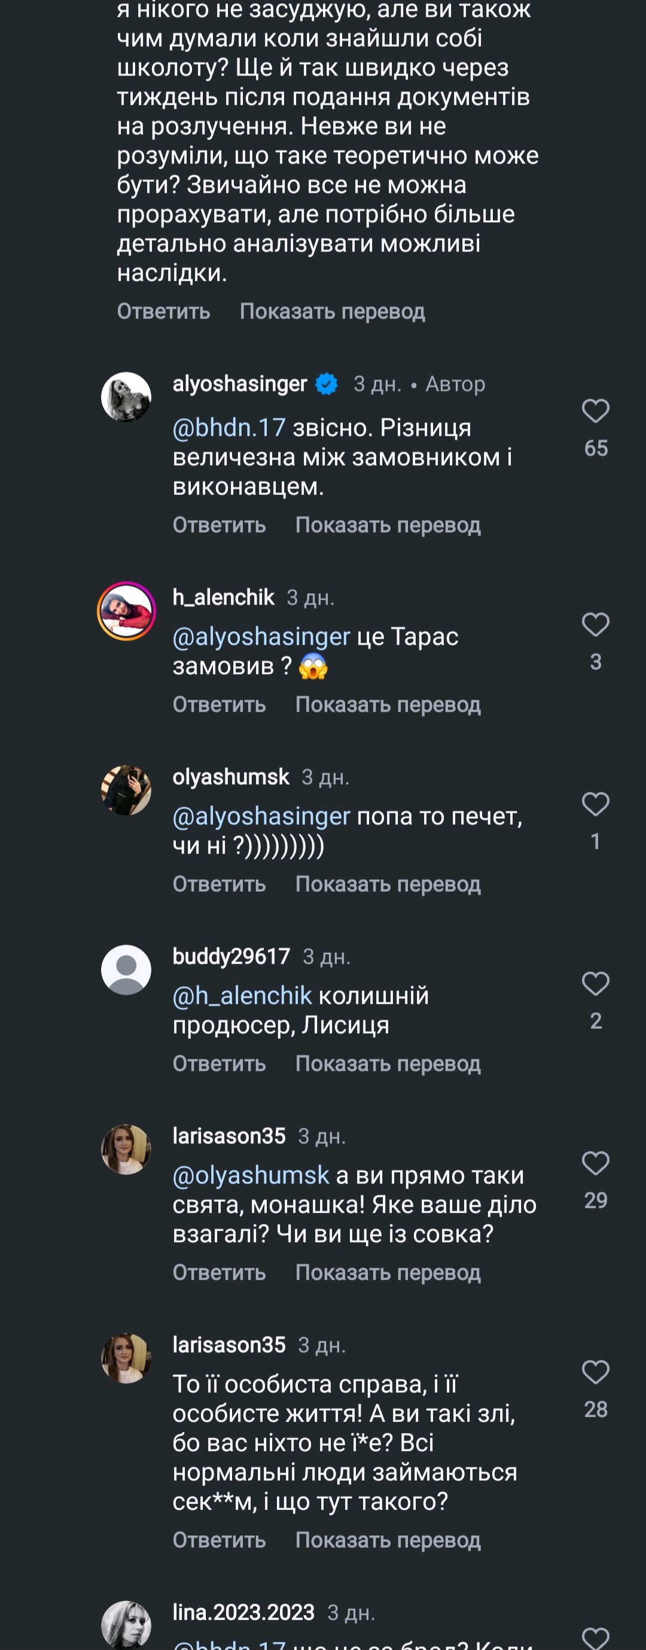
Task: Like h_alenchik's comment about Тарас
Action: (595, 625)
